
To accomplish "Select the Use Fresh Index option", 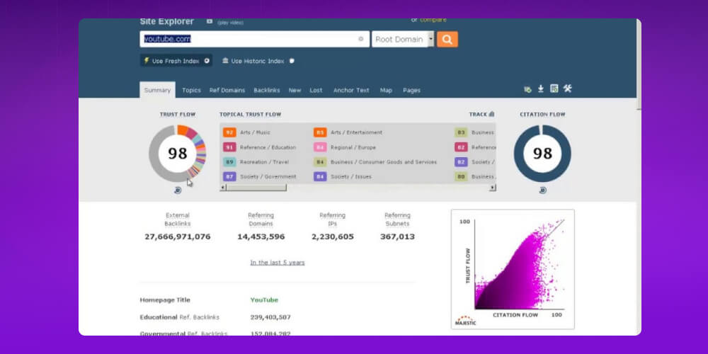I will click(176, 61).
